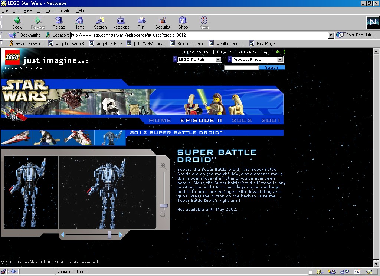Expand the Product Finder dropdown
380x276 pixels.
tap(280, 59)
